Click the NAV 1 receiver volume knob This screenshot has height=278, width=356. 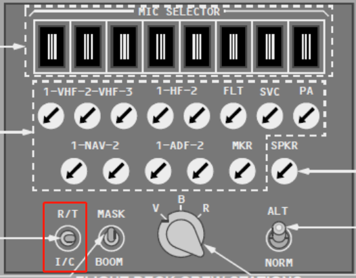click(x=74, y=171)
